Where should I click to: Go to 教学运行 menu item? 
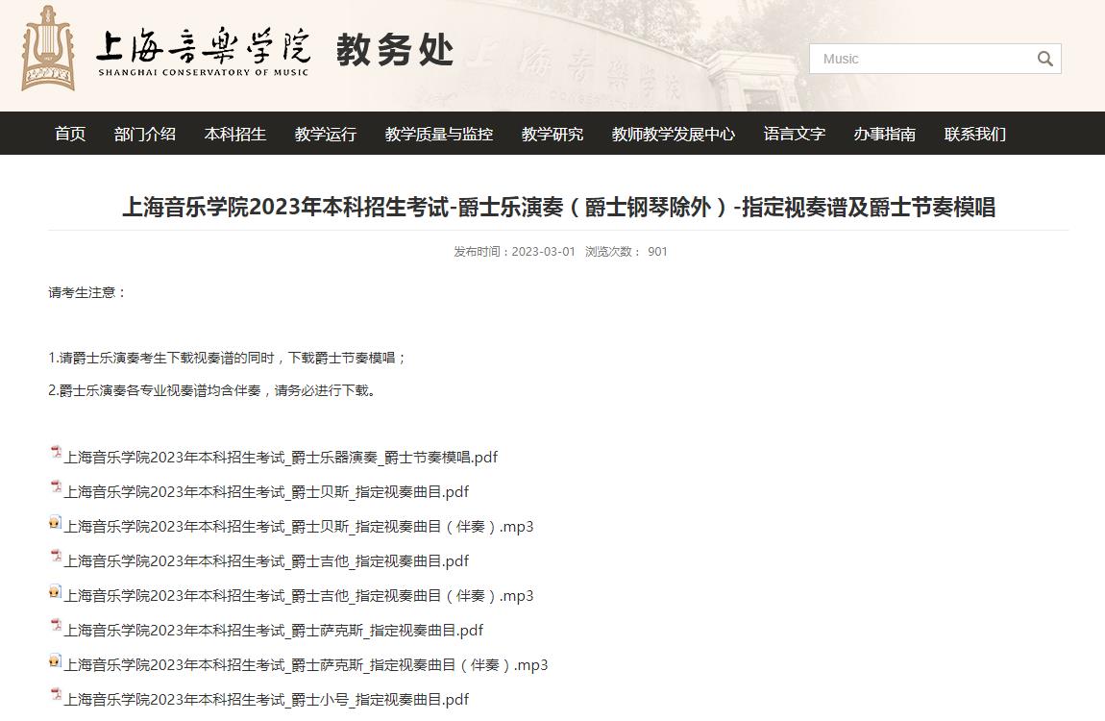325,134
